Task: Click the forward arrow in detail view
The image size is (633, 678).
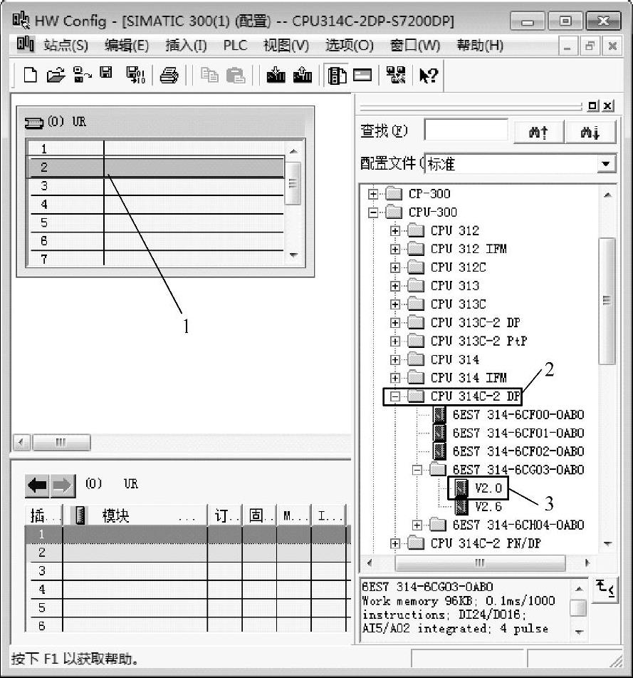Action: click(x=62, y=485)
